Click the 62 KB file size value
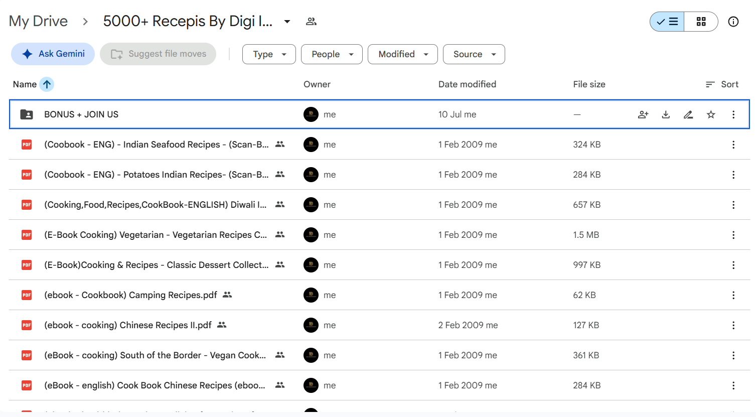The image size is (756, 417). point(584,295)
